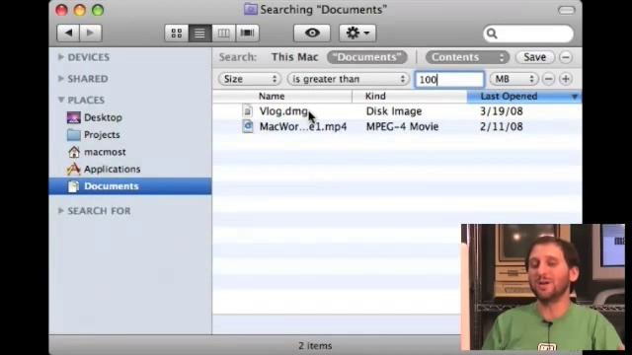Click the size value field containing 100

pos(449,79)
